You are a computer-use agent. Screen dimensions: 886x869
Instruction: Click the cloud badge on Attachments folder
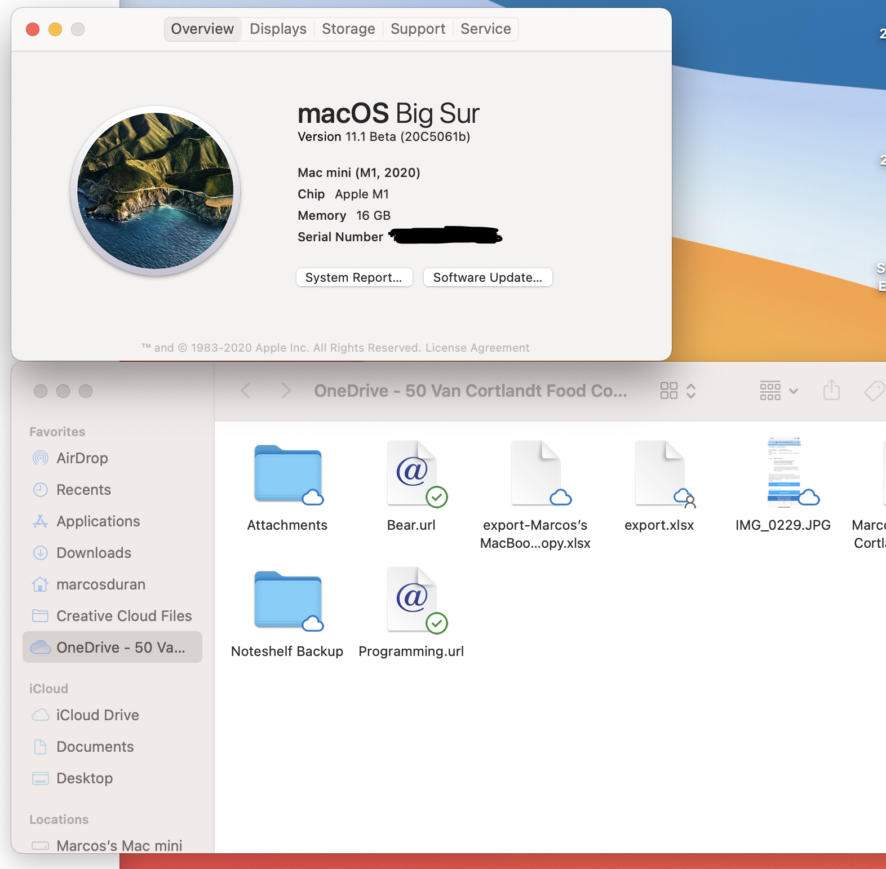[313, 498]
